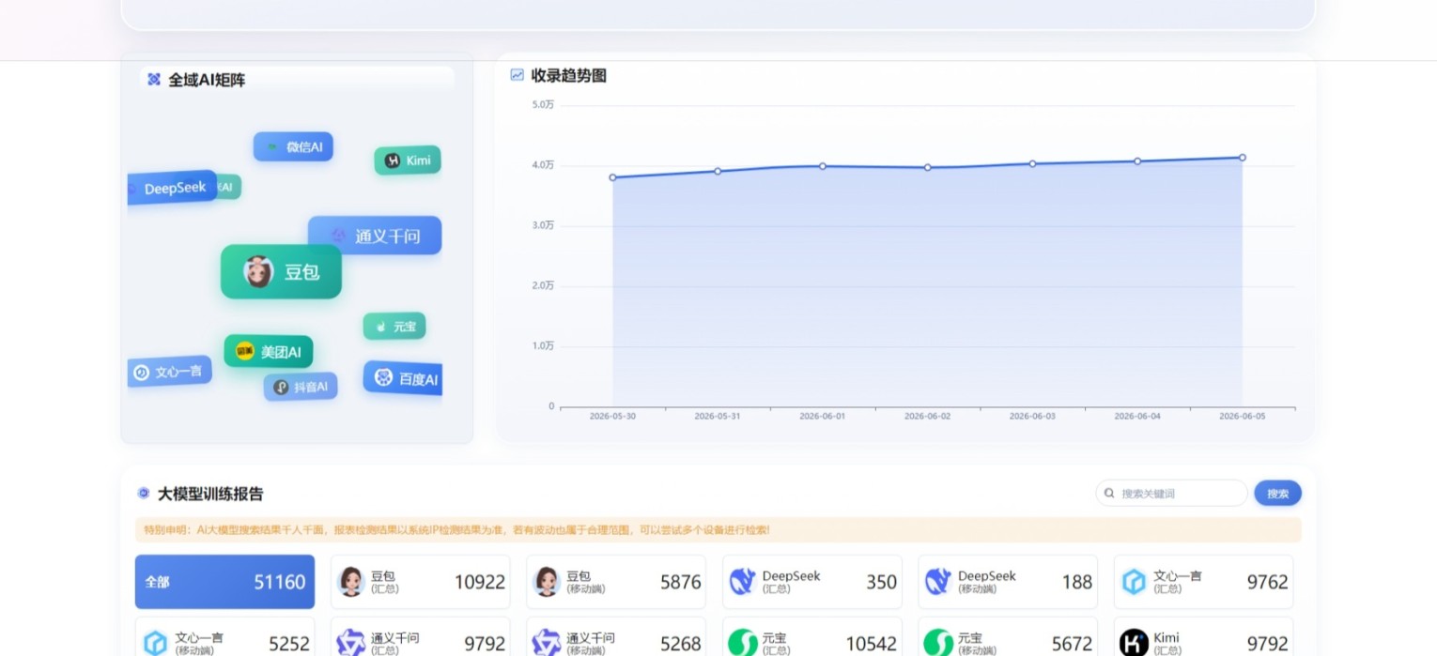Focus the 搜索关键词 search input
1437x656 pixels.
(x=1172, y=493)
